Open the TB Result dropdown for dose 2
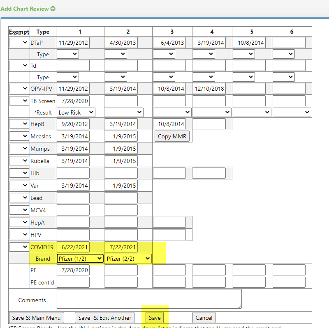329x328 pixels. (x=124, y=112)
